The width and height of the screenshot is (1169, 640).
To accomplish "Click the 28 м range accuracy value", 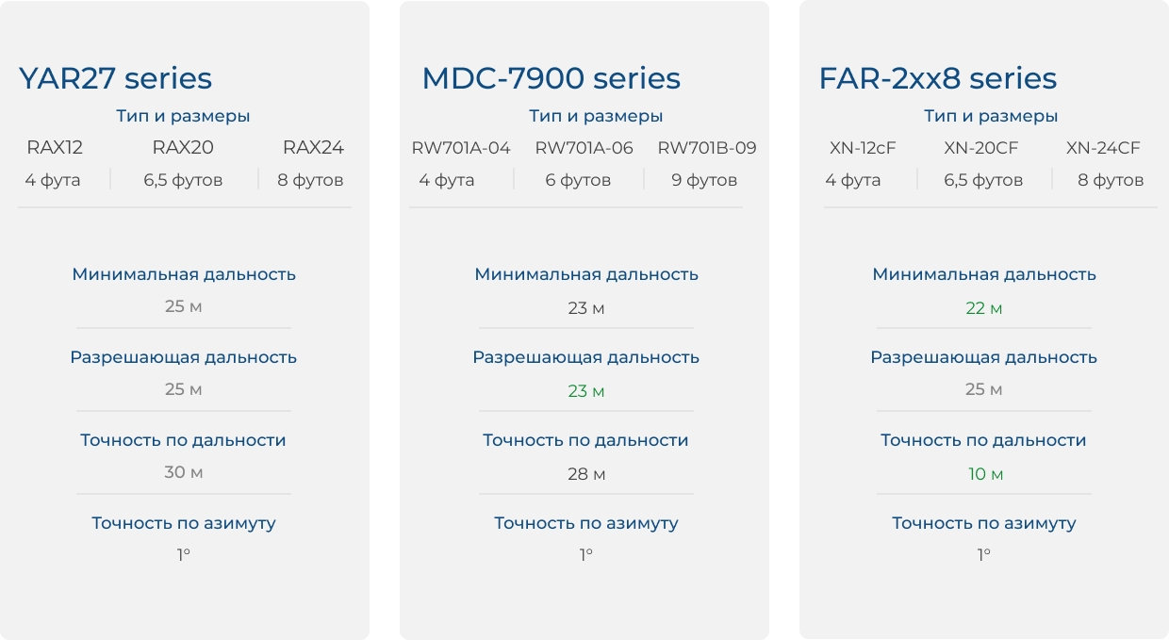I will tap(585, 473).
